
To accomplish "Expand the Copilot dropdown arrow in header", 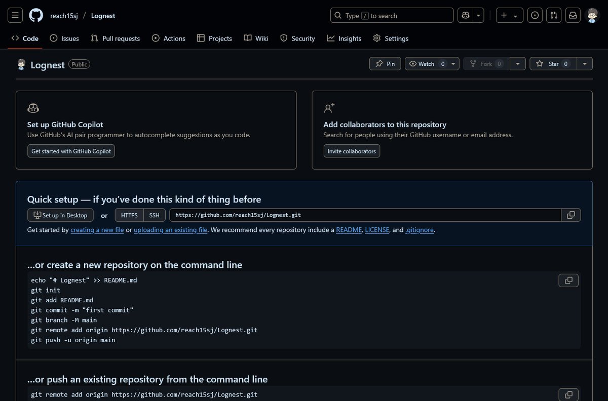I will pos(479,15).
